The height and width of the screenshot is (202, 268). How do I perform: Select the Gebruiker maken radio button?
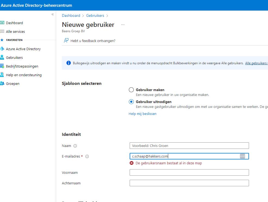131,90
